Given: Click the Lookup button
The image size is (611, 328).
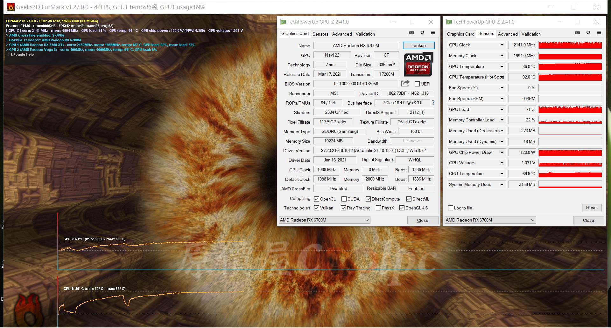Looking at the screenshot, I should coord(418,45).
